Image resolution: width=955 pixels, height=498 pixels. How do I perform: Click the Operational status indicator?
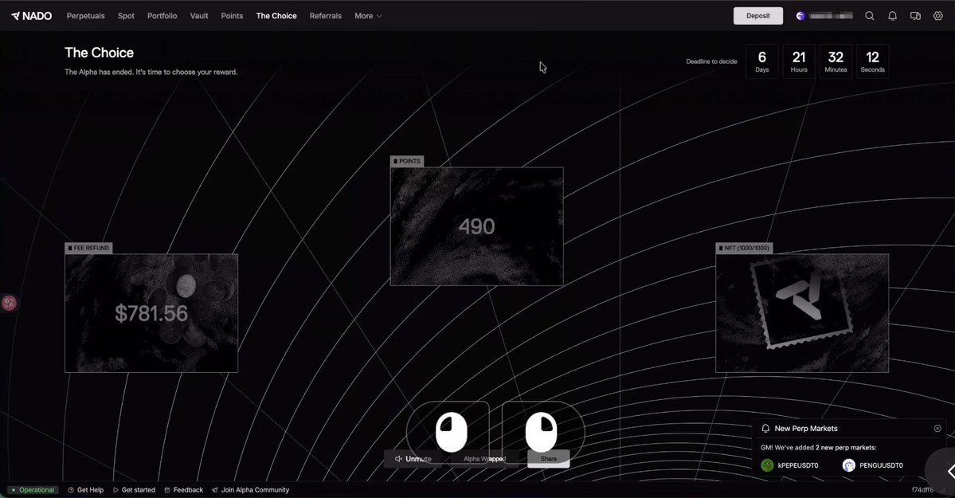click(x=33, y=490)
